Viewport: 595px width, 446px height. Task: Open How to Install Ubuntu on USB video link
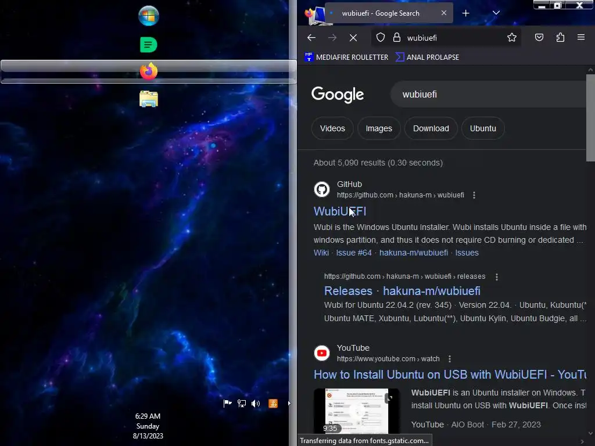(x=450, y=375)
